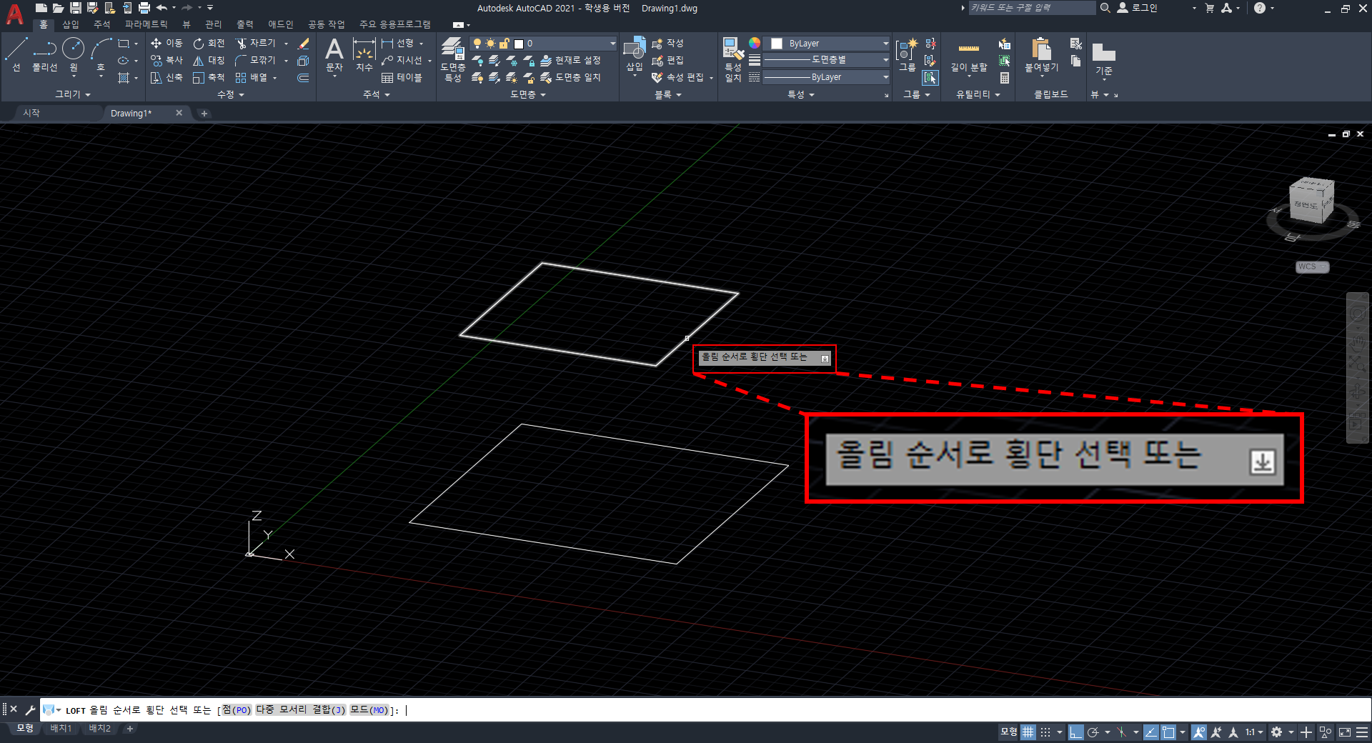Open the 출력 ribbon tab
Image resolution: width=1372 pixels, height=743 pixels.
[245, 24]
